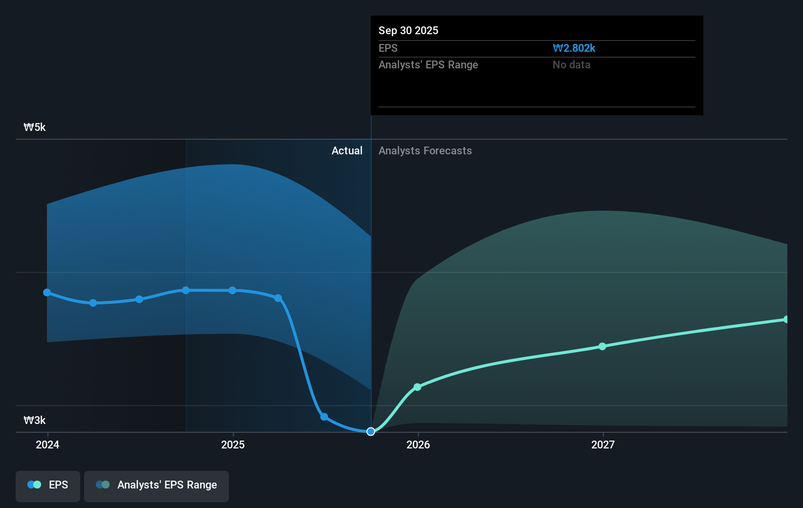Click the EPS point at mid-2025 low
The height and width of the screenshot is (508, 803).
324,417
